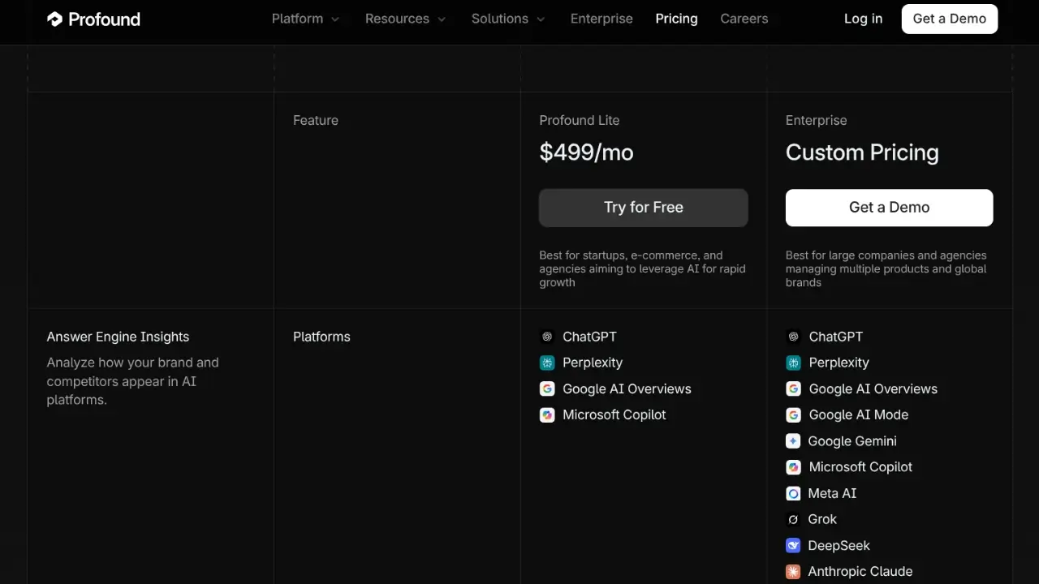Click the Microsoft Copilot icon under Enterprise
1039x584 pixels.
tap(794, 467)
